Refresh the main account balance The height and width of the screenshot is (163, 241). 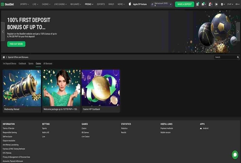(x=152, y=4)
